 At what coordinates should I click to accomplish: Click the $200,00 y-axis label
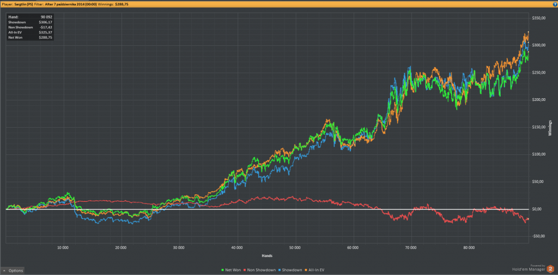pyautogui.click(x=539, y=100)
